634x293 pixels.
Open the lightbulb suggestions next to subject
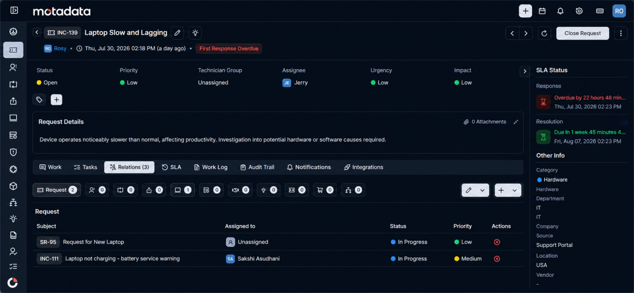(195, 33)
